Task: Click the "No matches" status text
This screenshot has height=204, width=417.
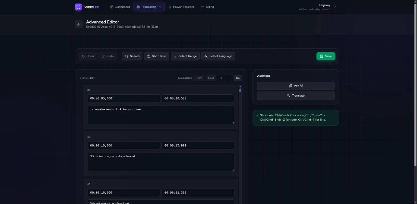Action: (x=185, y=78)
